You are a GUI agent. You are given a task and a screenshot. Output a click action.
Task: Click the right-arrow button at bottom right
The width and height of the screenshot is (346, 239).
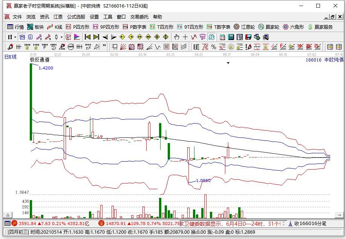339,215
